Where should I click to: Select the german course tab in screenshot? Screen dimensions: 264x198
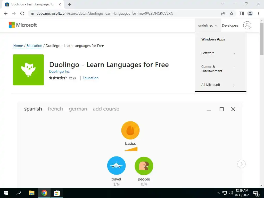point(78,109)
